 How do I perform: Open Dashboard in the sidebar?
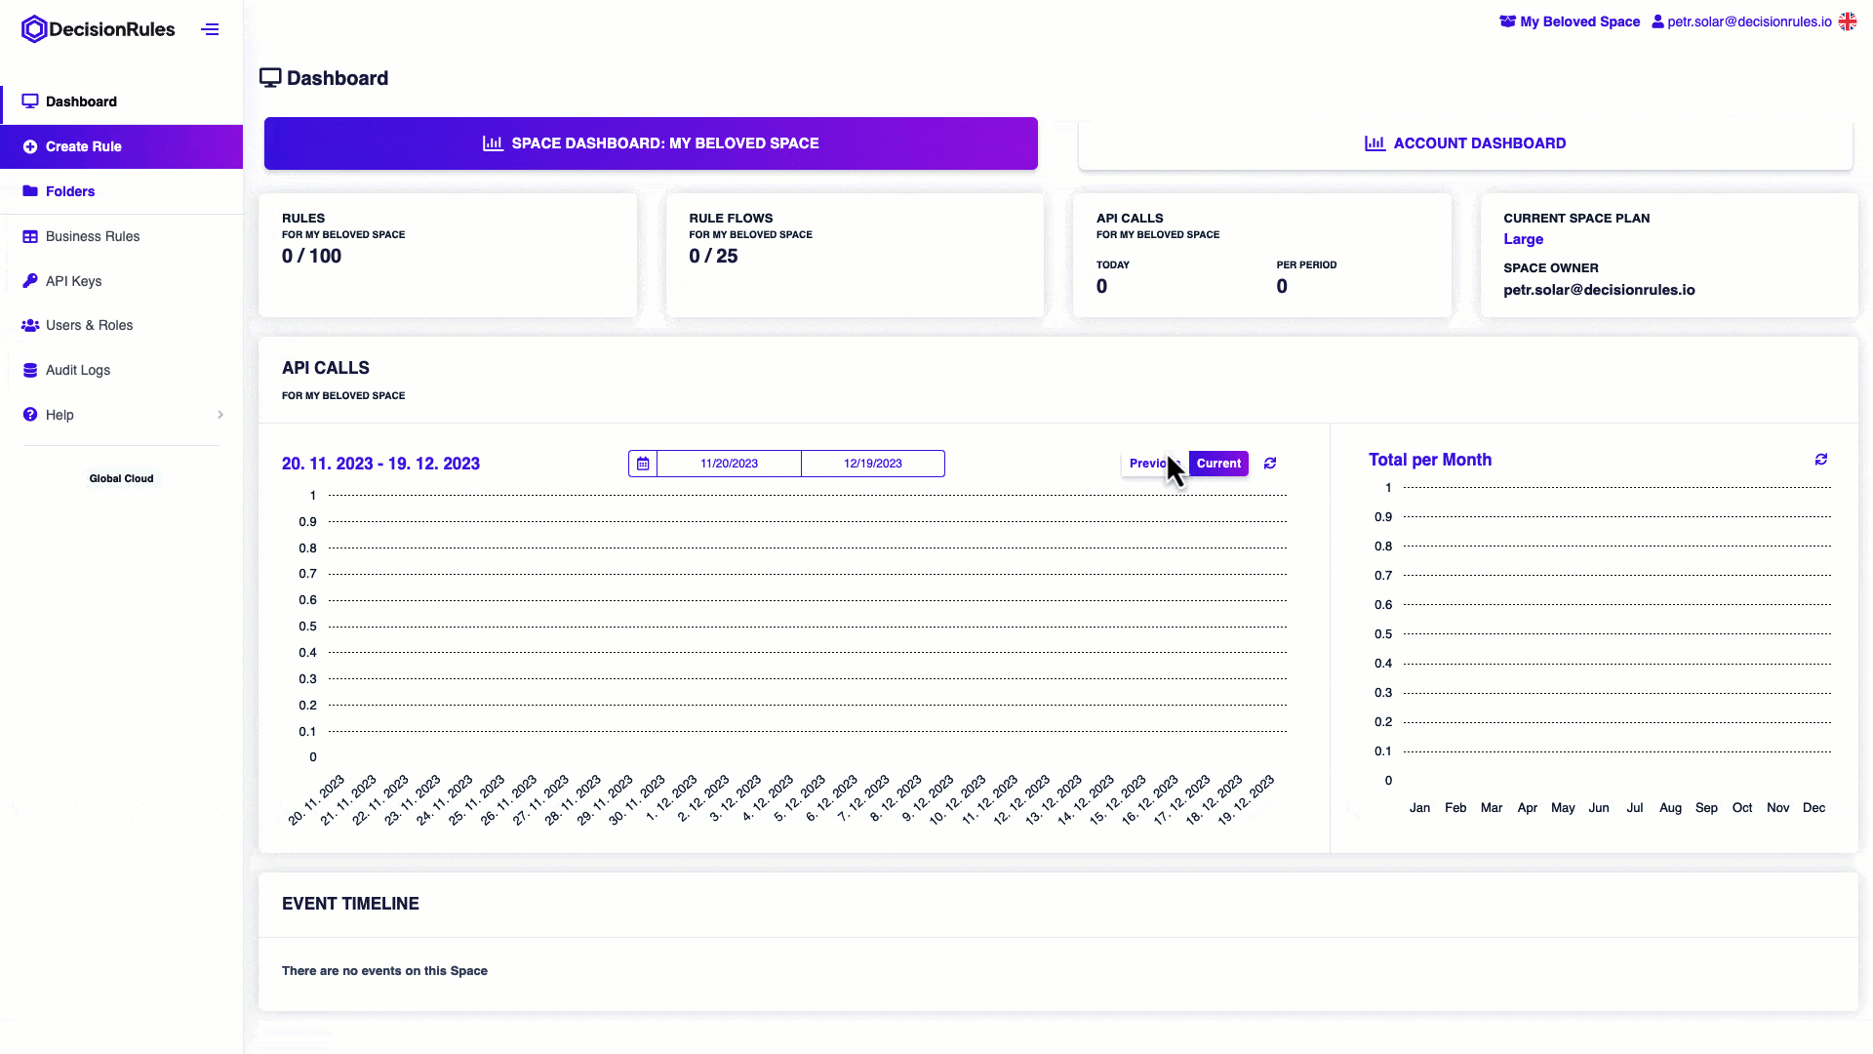[122, 101]
